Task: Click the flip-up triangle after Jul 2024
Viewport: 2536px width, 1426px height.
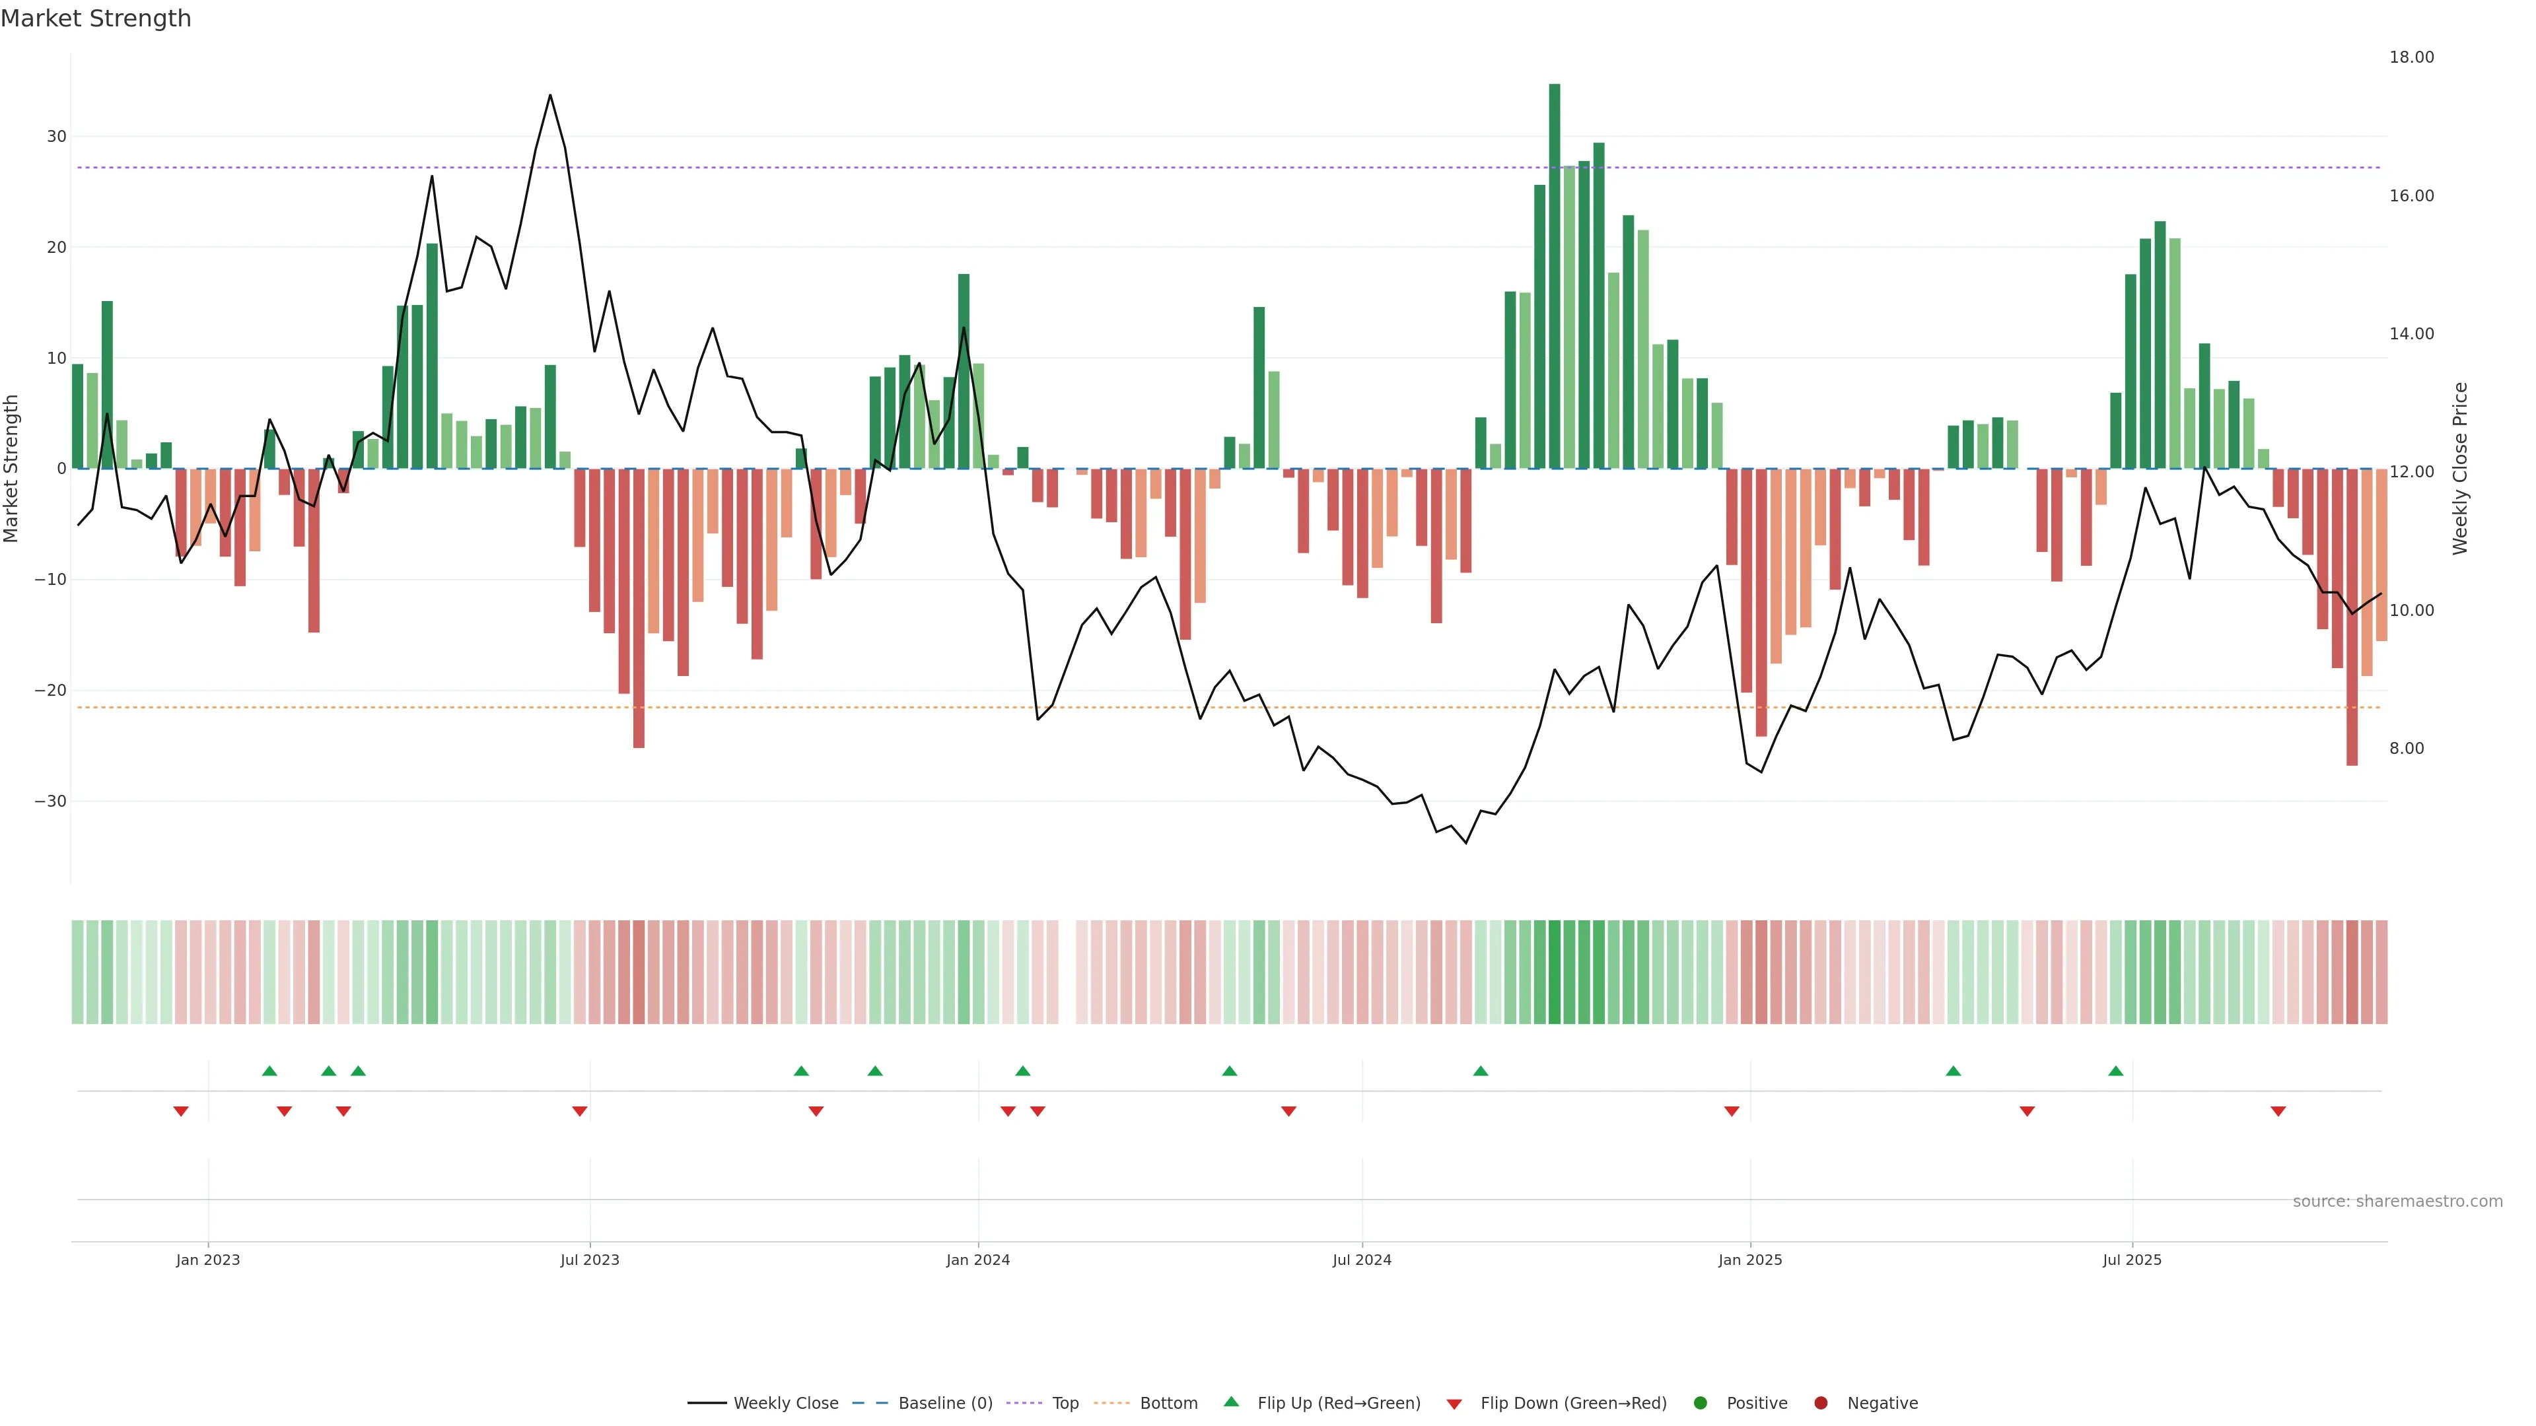Action: tap(1481, 1071)
